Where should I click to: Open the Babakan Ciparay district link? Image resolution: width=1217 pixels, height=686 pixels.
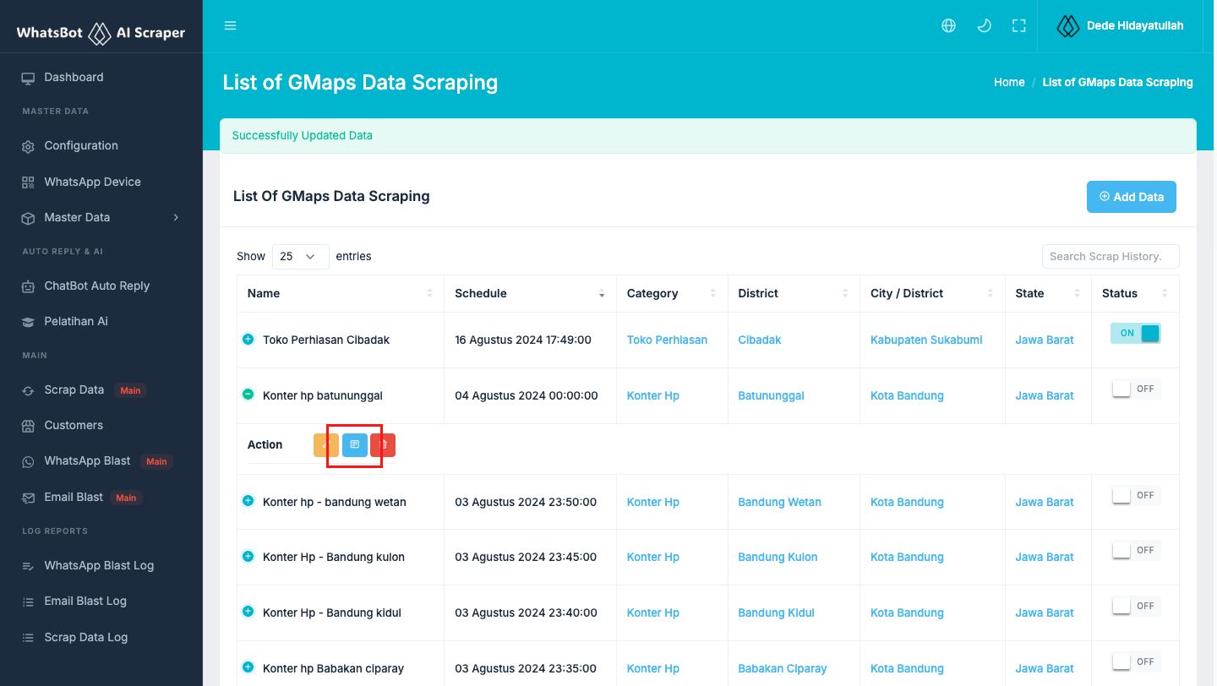tap(783, 669)
